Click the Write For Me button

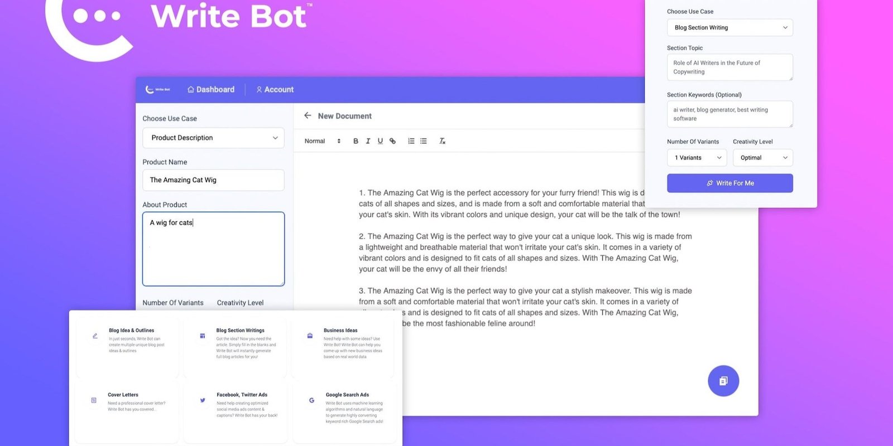click(729, 183)
